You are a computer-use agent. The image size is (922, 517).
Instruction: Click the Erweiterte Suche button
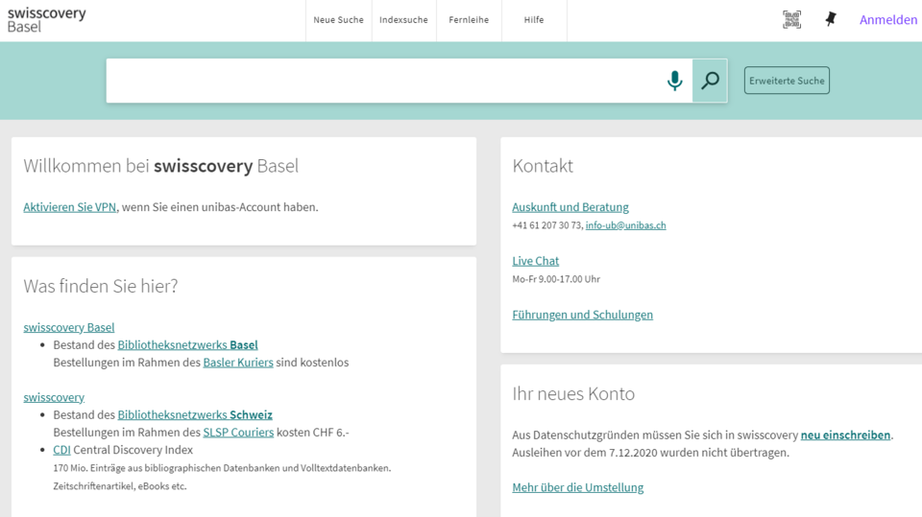tap(787, 81)
